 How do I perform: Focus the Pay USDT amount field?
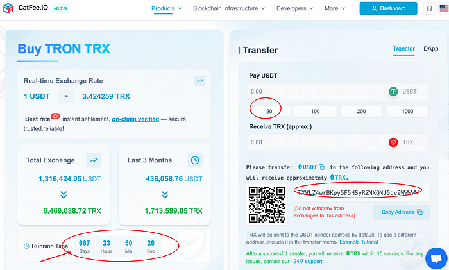click(338, 92)
